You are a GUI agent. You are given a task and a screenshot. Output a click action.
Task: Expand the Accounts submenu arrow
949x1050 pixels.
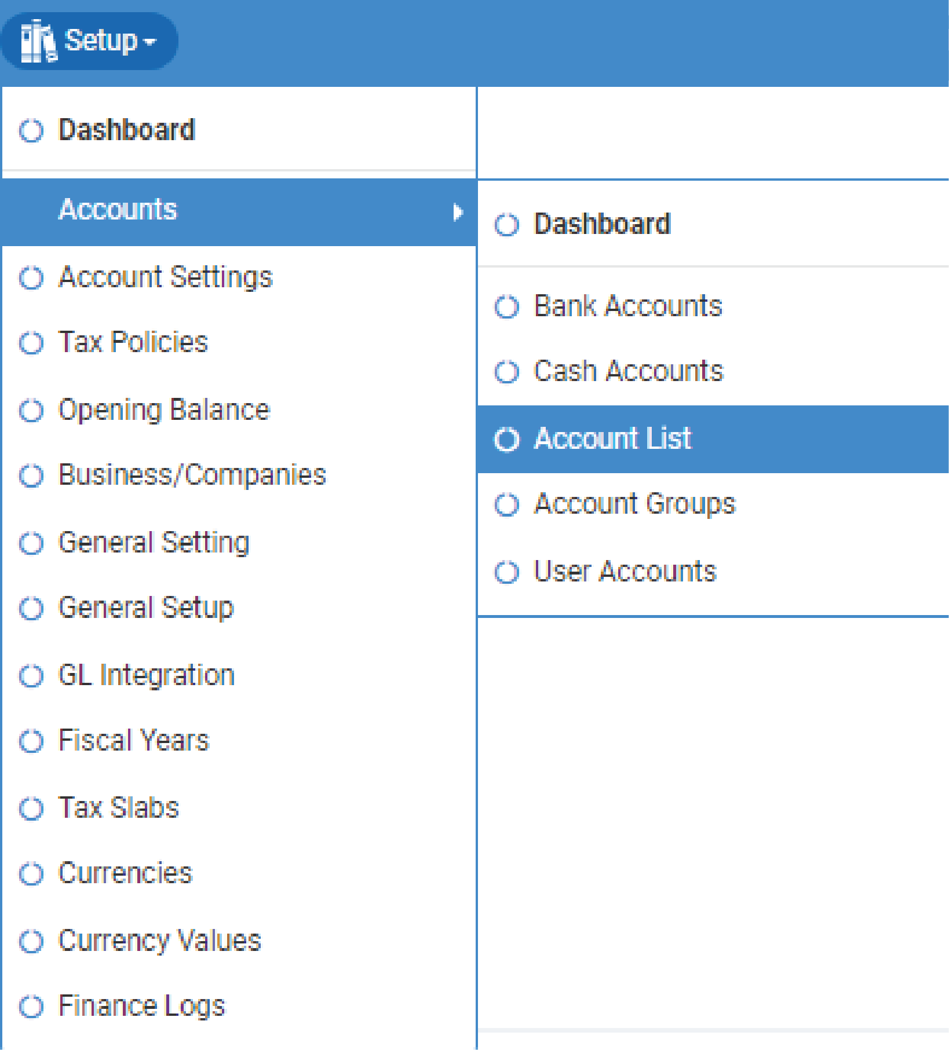point(457,213)
